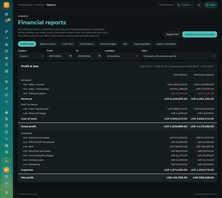Click the To date field 09/29/2026
The image size is (222, 198).
pos(89,56)
